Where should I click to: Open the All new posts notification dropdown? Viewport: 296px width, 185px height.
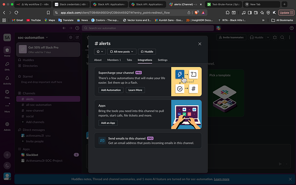(122, 52)
